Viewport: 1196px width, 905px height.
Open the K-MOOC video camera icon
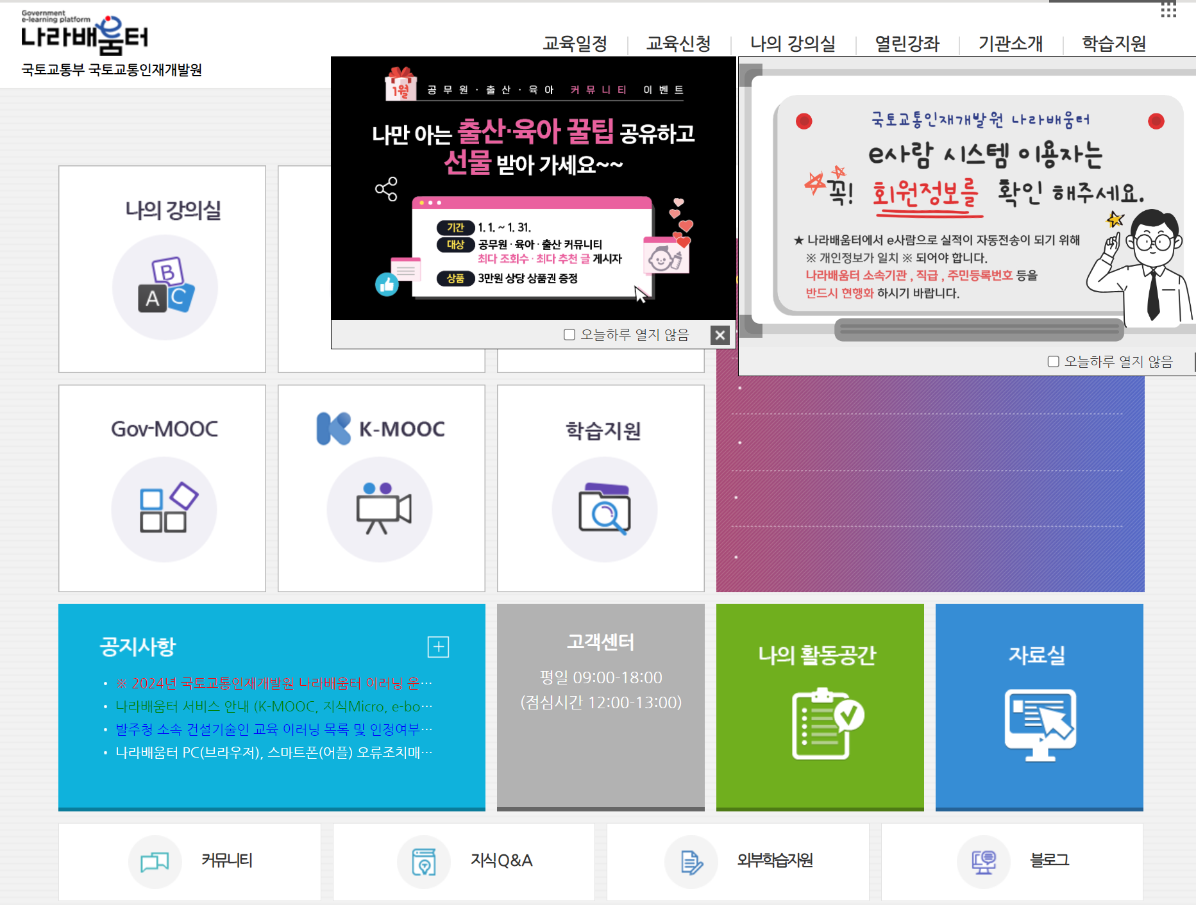380,509
